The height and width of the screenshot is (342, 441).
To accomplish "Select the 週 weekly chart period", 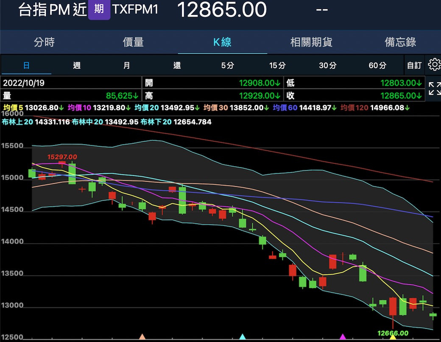I will [x=77, y=65].
